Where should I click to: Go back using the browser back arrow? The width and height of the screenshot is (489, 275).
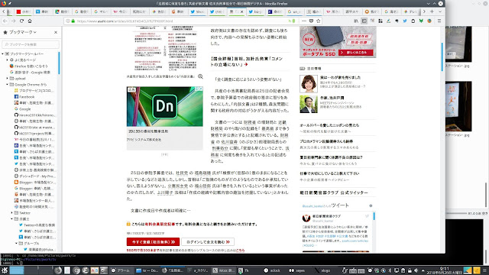click(x=5, y=21)
